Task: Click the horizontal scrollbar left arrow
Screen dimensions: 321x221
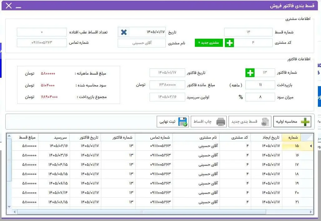Action: tap(15, 212)
